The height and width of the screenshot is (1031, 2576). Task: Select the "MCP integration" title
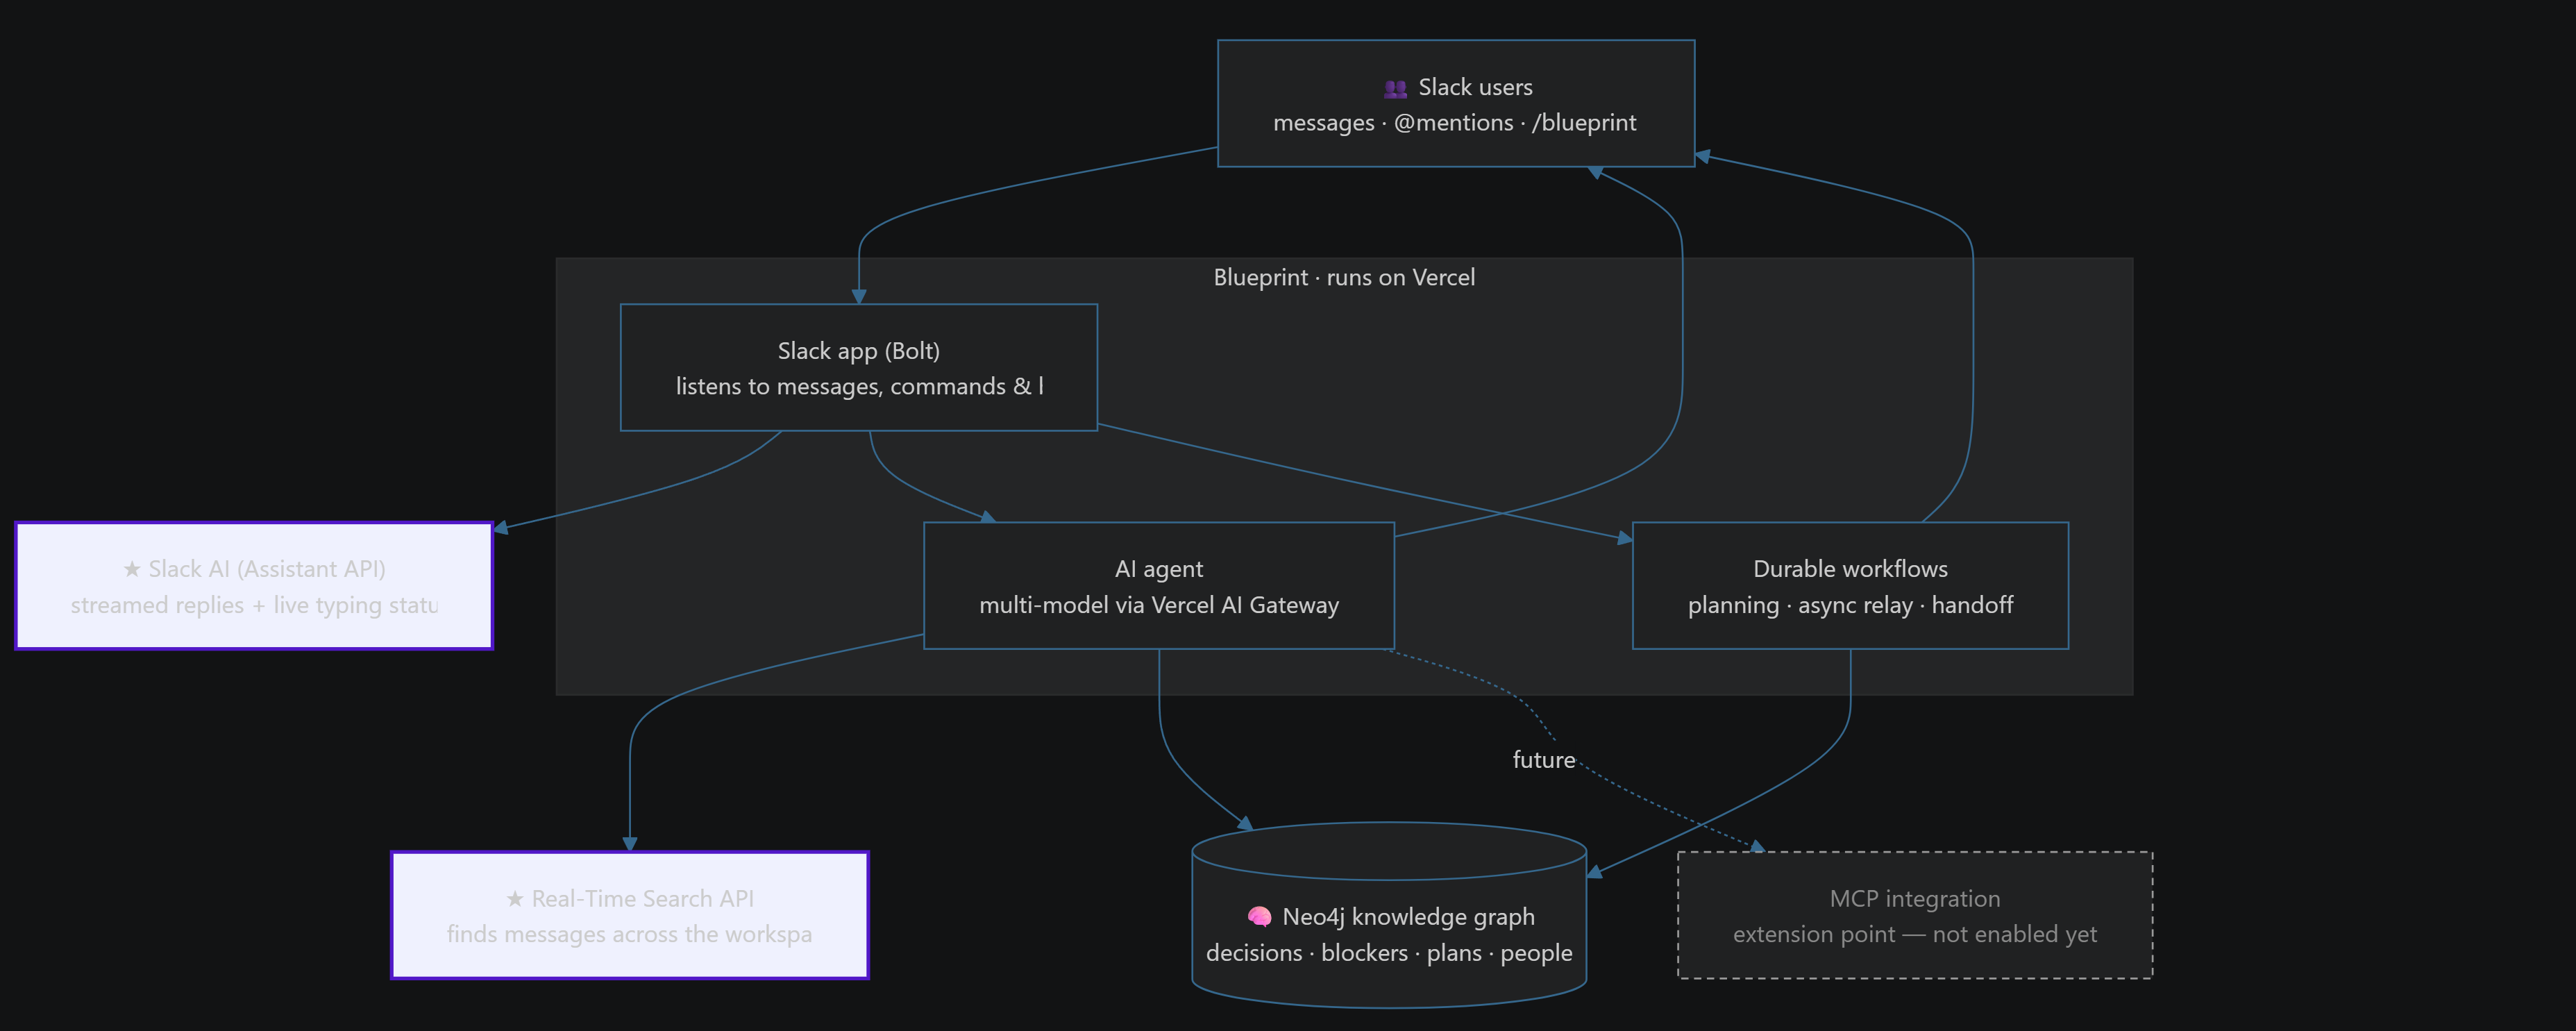1915,899
